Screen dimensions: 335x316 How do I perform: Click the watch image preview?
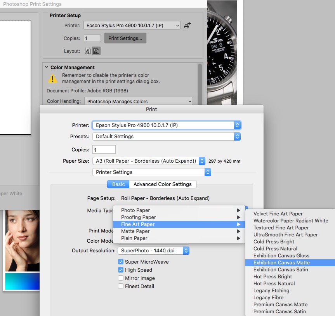[222, 52]
